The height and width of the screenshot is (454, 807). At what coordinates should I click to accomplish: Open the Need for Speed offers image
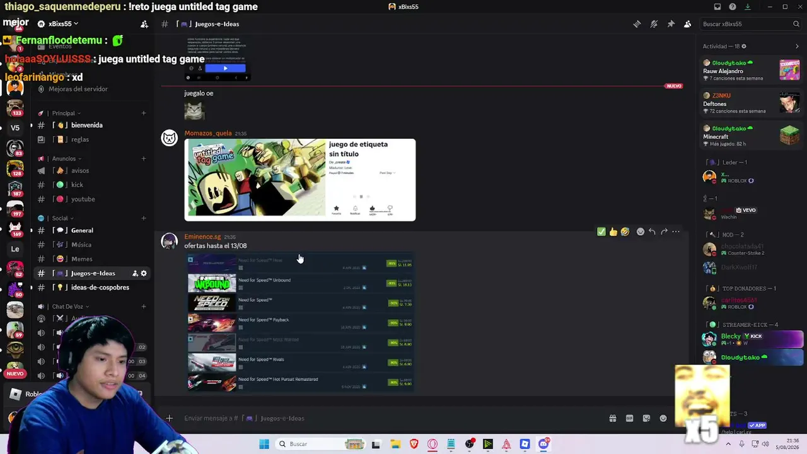click(x=300, y=323)
